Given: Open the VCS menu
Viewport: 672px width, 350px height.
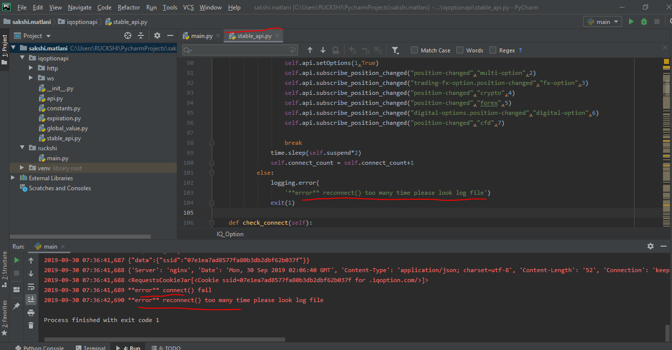Looking at the screenshot, I should pyautogui.click(x=188, y=7).
